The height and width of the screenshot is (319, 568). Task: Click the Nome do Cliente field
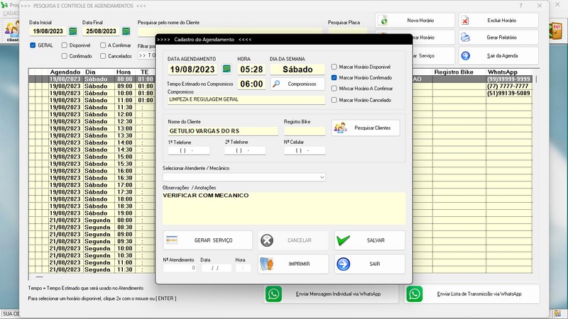(x=223, y=131)
